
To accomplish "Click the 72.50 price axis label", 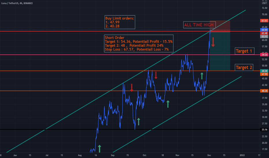I will (264, 8).
